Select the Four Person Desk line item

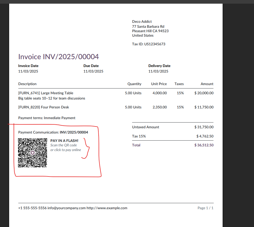(44, 107)
